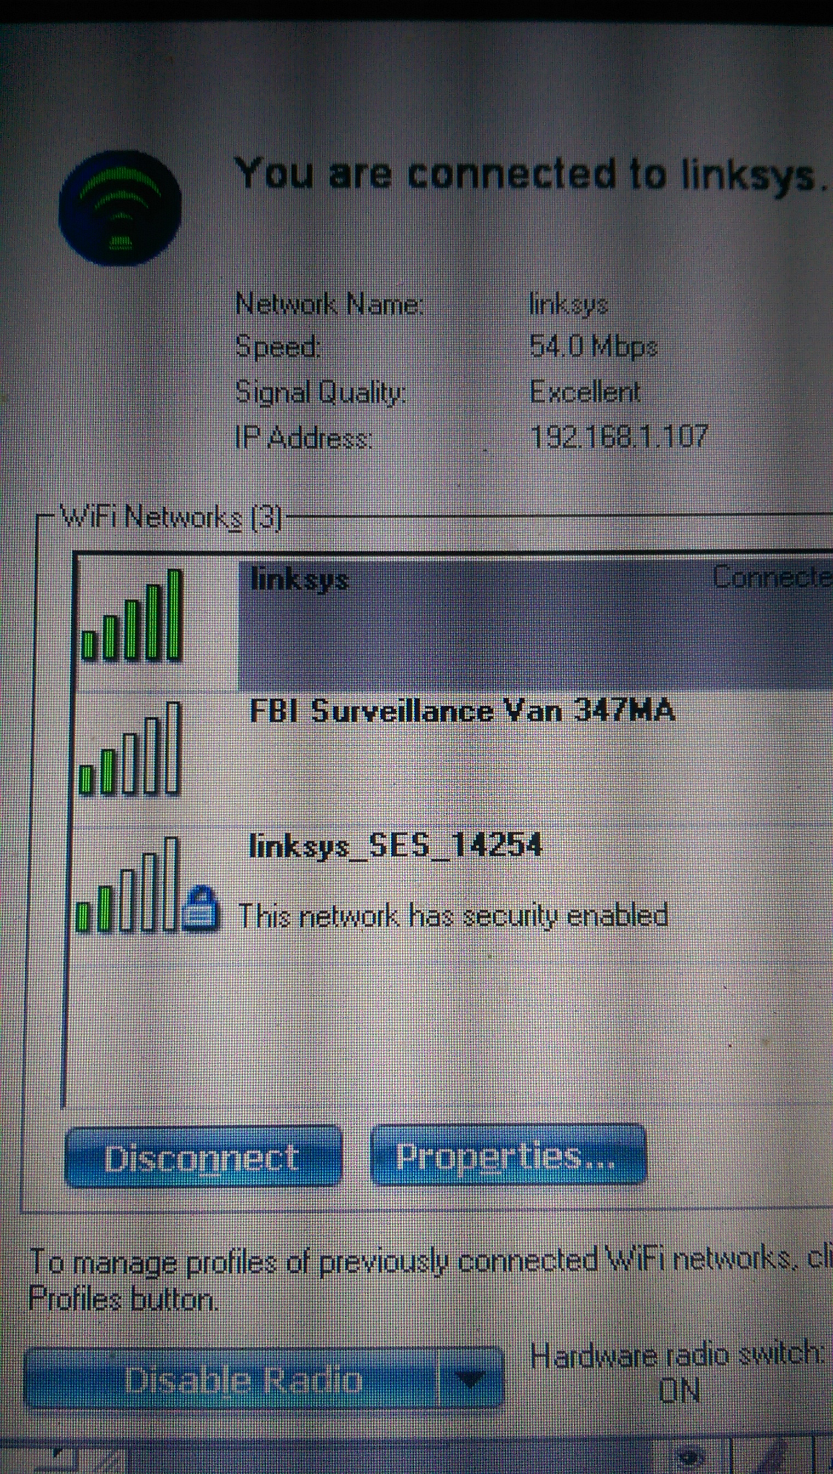Click the FBI Surveillance Van signal bars icon

click(x=130, y=749)
